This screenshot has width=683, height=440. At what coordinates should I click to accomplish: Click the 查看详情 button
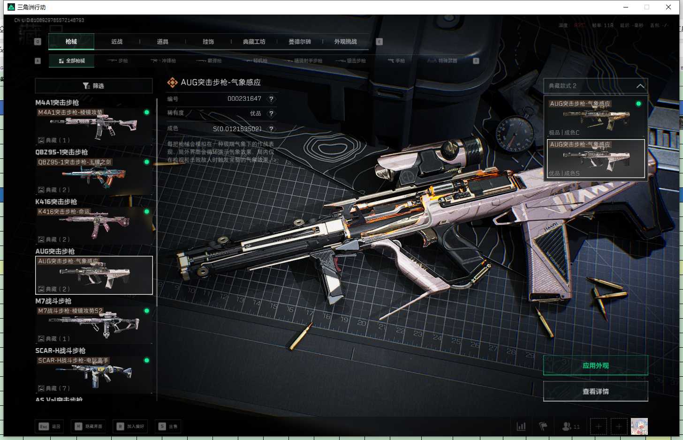pyautogui.click(x=595, y=391)
